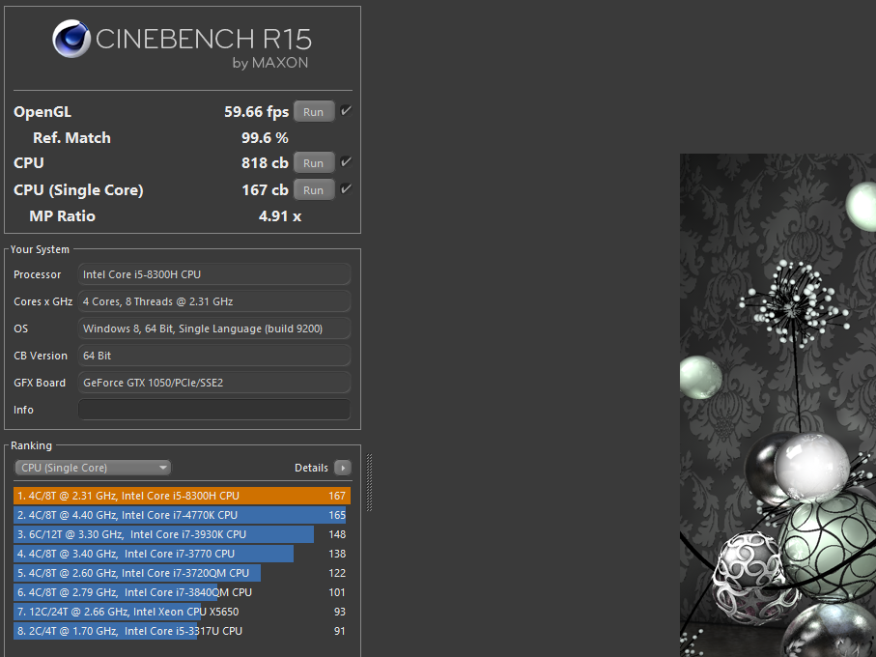This screenshot has width=876, height=657.
Task: Click the CB Version field
Action: pos(214,356)
